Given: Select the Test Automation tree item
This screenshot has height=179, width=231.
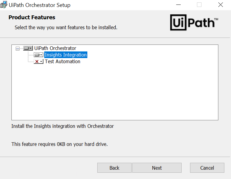Looking at the screenshot, I should click(62, 61).
